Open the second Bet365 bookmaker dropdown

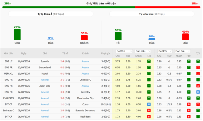(165, 51)
